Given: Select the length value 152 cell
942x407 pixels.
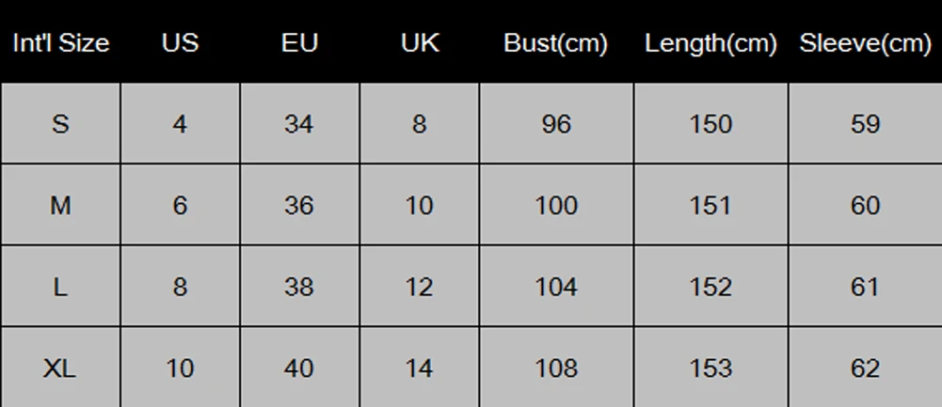Looking at the screenshot, I should (x=710, y=287).
